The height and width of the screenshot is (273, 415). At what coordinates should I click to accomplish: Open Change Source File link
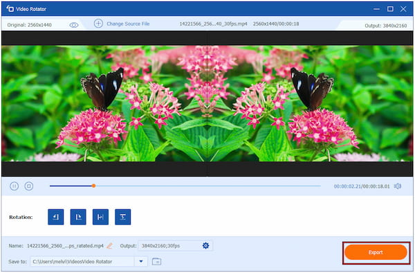pyautogui.click(x=128, y=24)
